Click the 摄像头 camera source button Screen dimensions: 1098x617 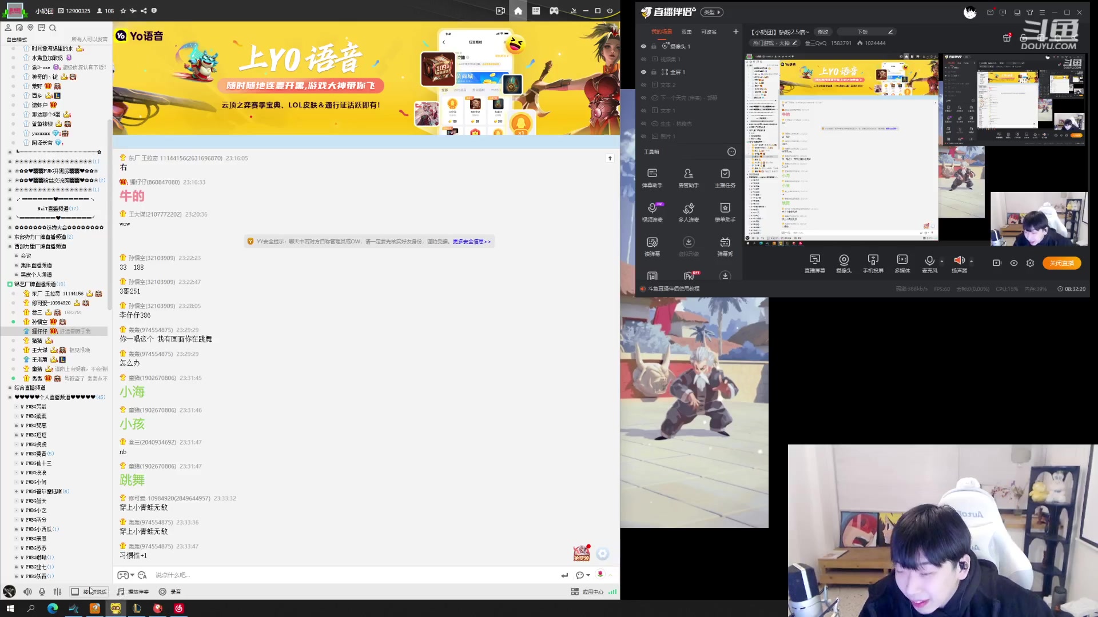(x=844, y=263)
